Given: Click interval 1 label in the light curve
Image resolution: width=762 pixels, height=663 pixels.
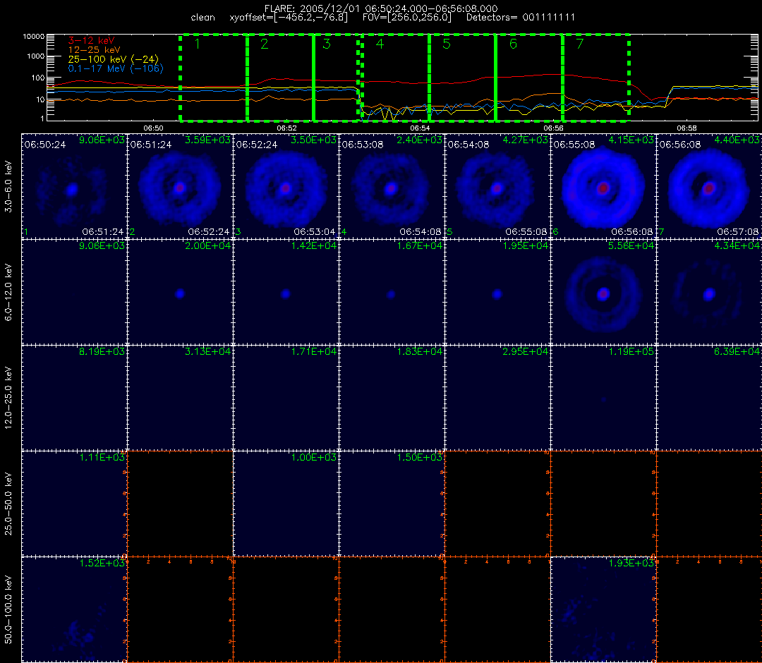Looking at the screenshot, I should coord(198,44).
